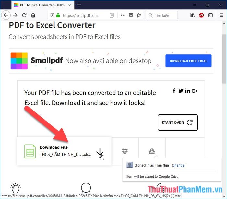Click START OVER button

coord(178,123)
